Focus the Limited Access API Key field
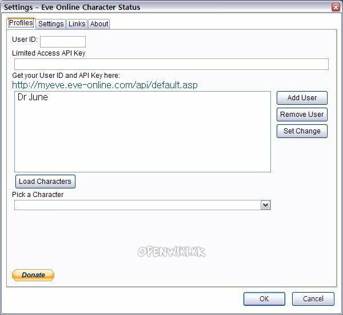Image resolution: width=343 pixels, height=315 pixels. pos(171,64)
